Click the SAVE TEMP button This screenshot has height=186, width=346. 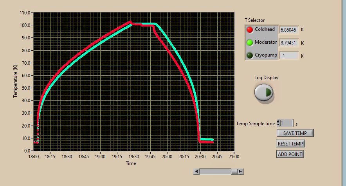[x=295, y=133]
